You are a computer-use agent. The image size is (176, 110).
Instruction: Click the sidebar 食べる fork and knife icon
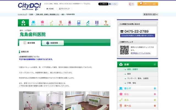pos(121,106)
